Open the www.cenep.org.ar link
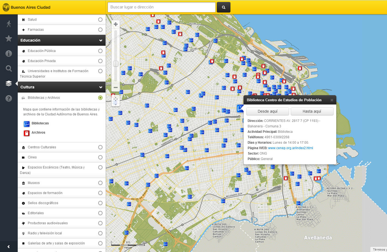Screen dimensions: 387x252 pyautogui.click(x=290, y=148)
